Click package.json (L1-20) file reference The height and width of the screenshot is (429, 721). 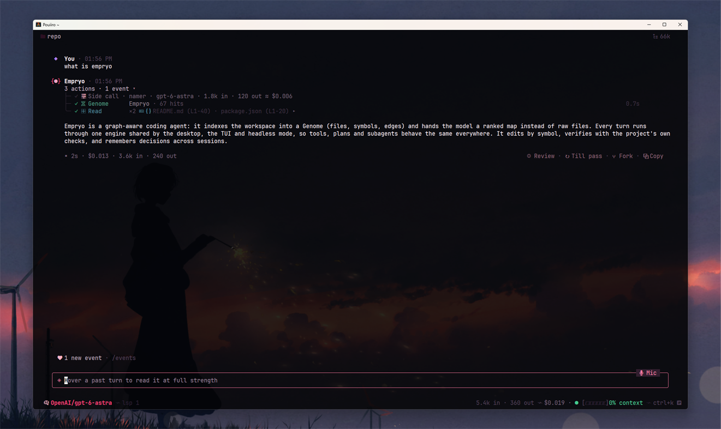tap(255, 111)
